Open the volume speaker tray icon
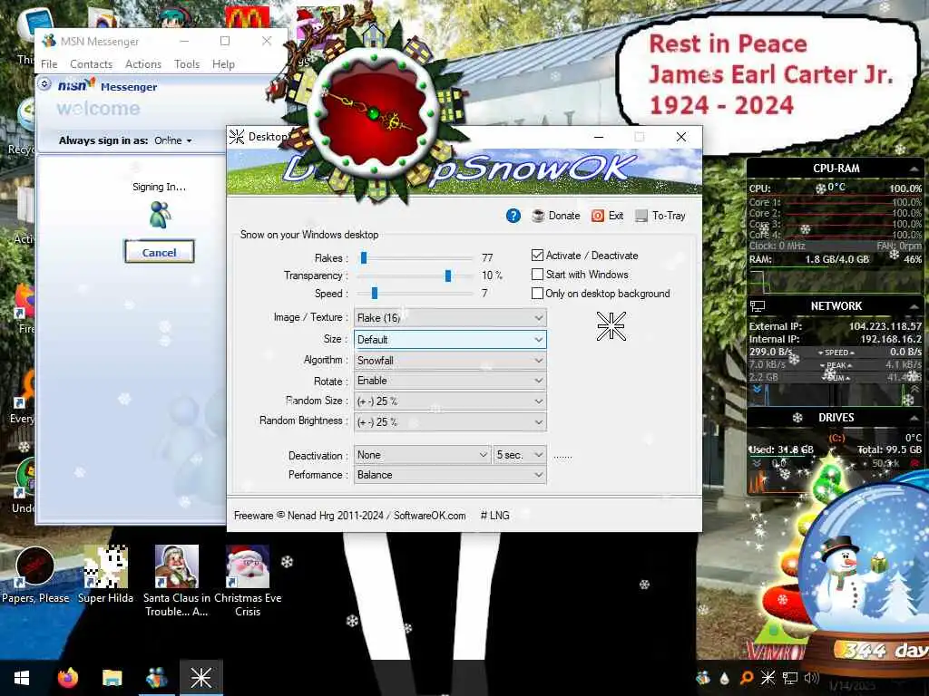This screenshot has height=696, width=929. (x=811, y=678)
